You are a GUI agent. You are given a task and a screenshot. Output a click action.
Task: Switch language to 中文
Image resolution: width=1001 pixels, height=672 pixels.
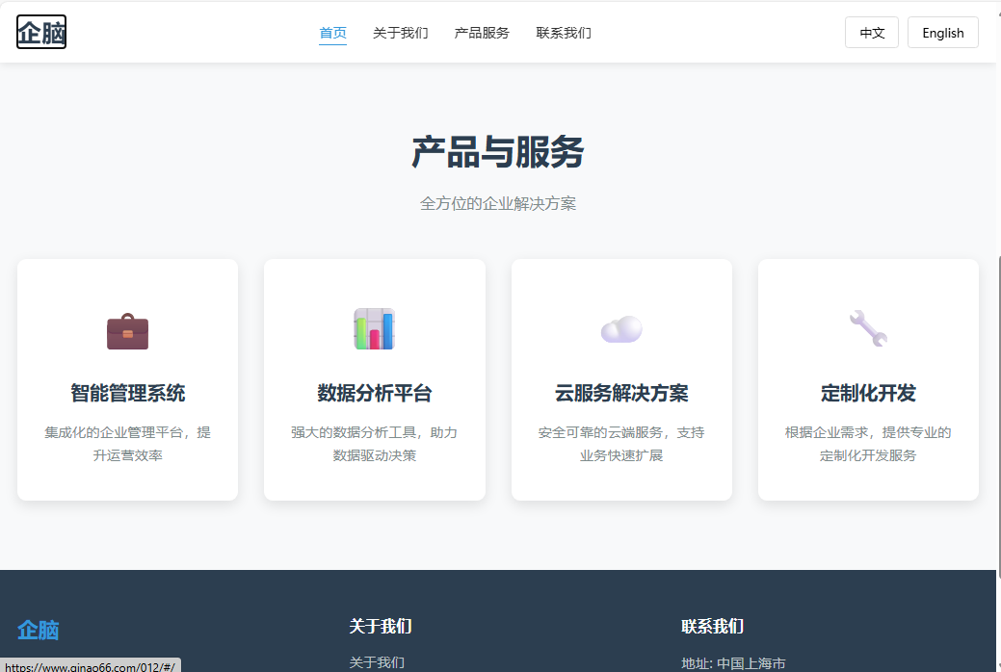click(x=872, y=33)
